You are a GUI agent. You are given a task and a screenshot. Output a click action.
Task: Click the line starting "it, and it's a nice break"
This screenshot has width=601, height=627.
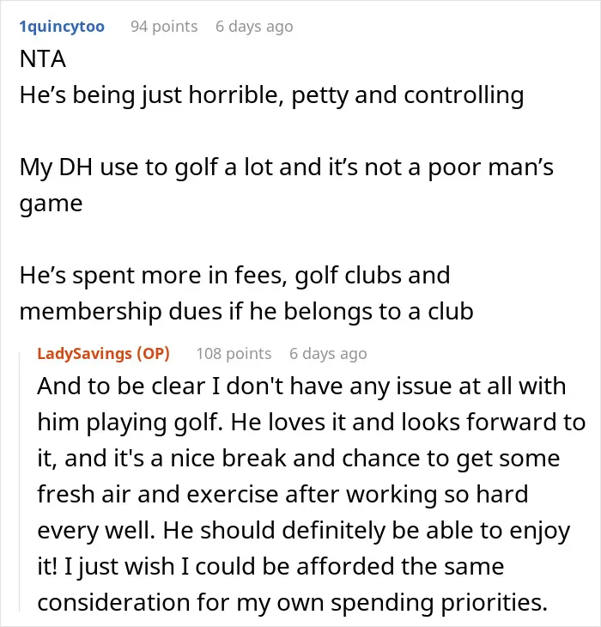299,459
